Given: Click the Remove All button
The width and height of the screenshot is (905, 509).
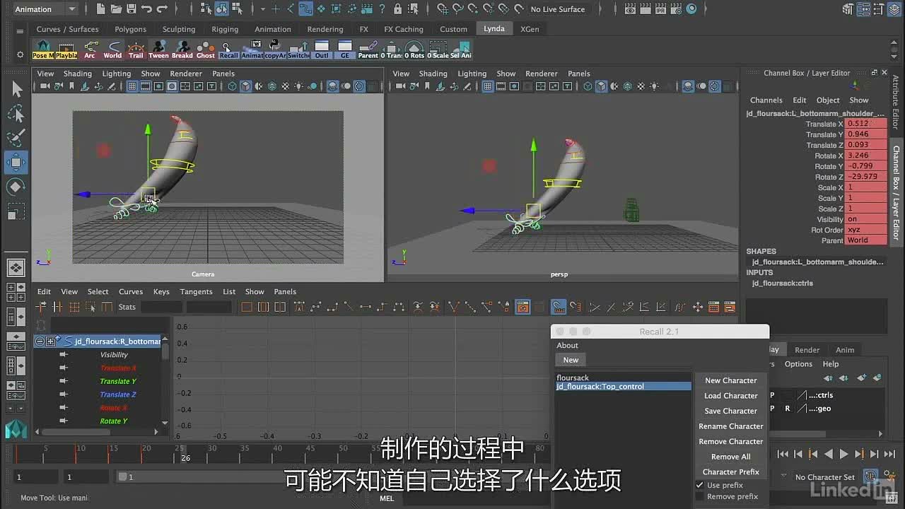Looking at the screenshot, I should point(730,457).
